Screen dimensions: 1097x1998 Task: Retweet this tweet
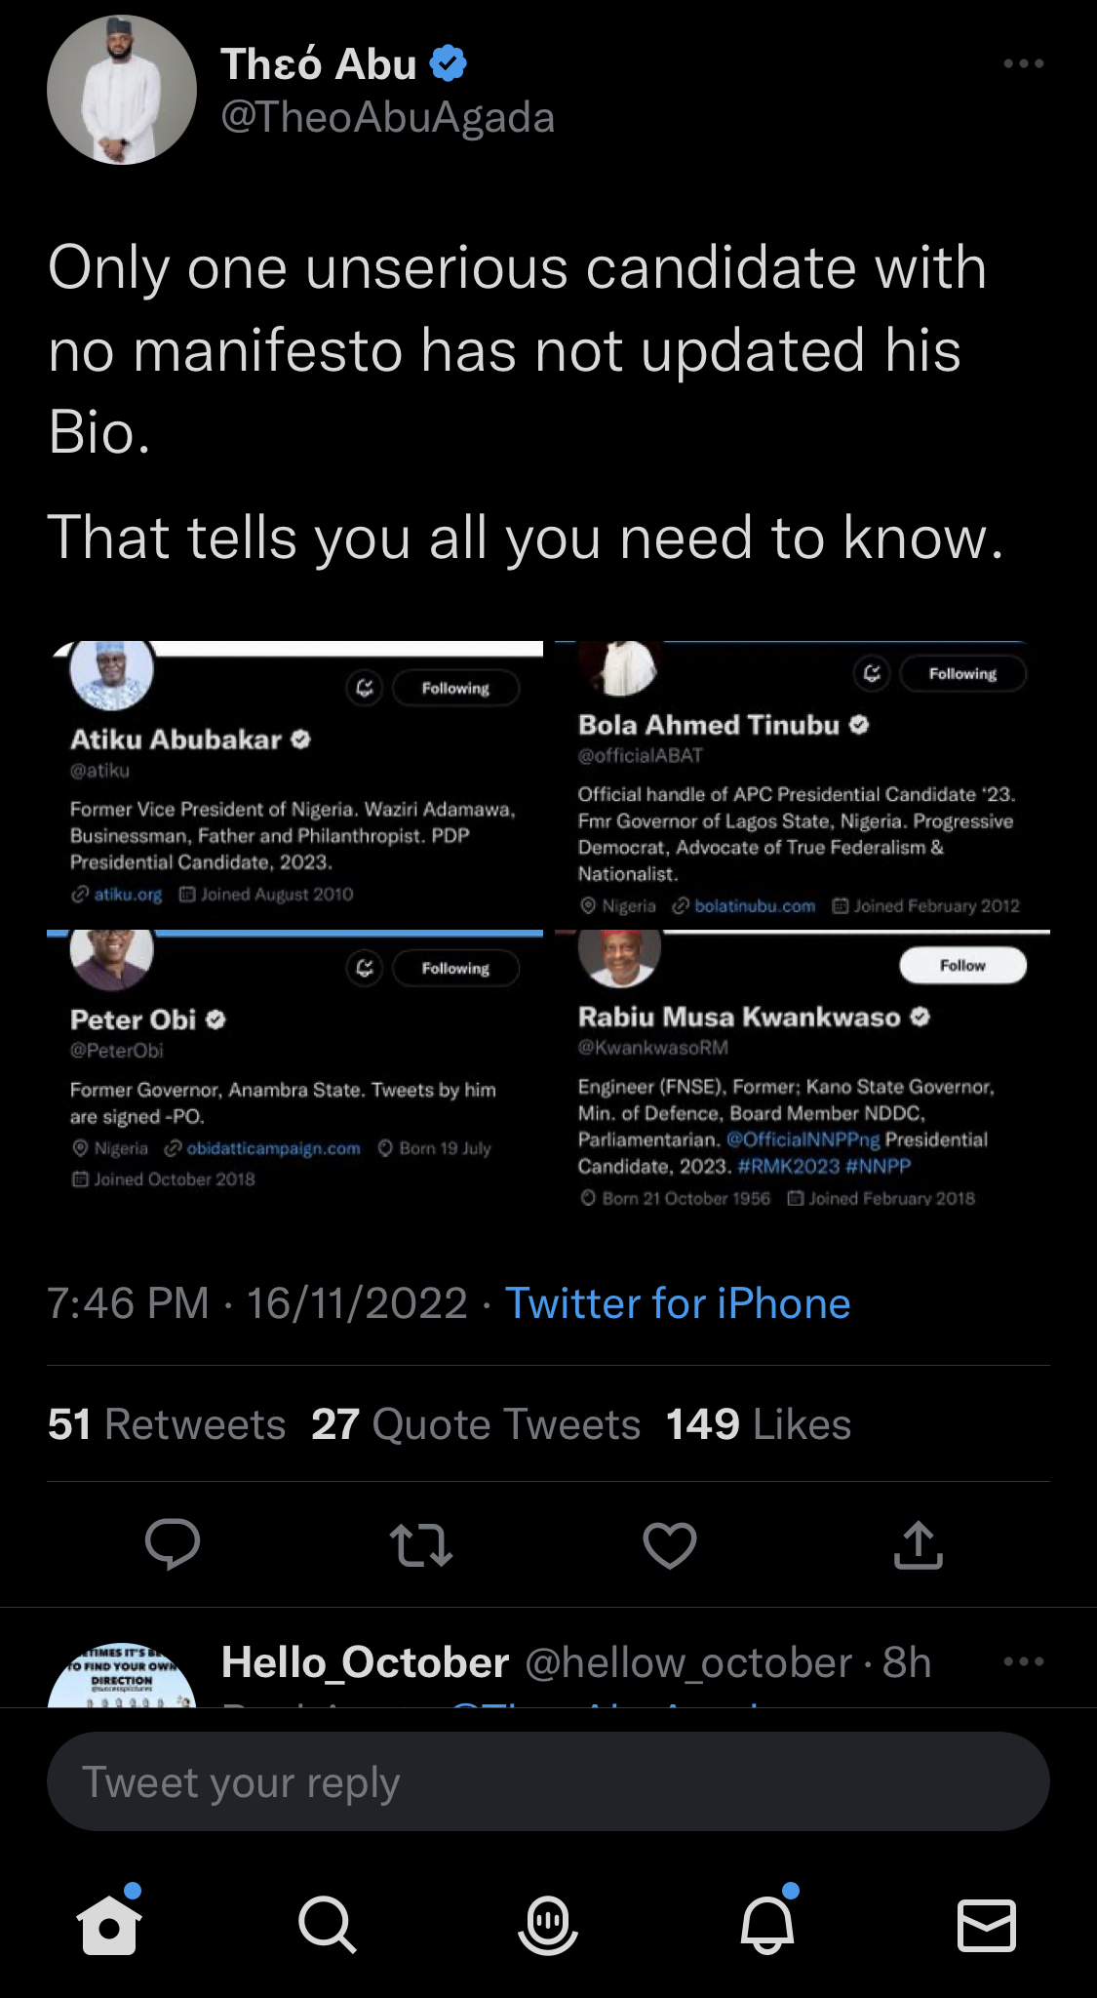tap(420, 1545)
